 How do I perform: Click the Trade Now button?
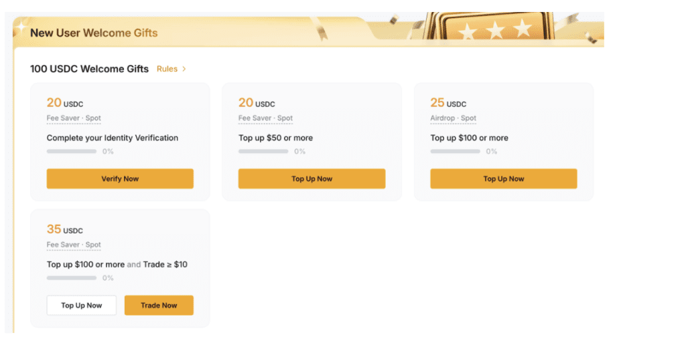coord(159,306)
